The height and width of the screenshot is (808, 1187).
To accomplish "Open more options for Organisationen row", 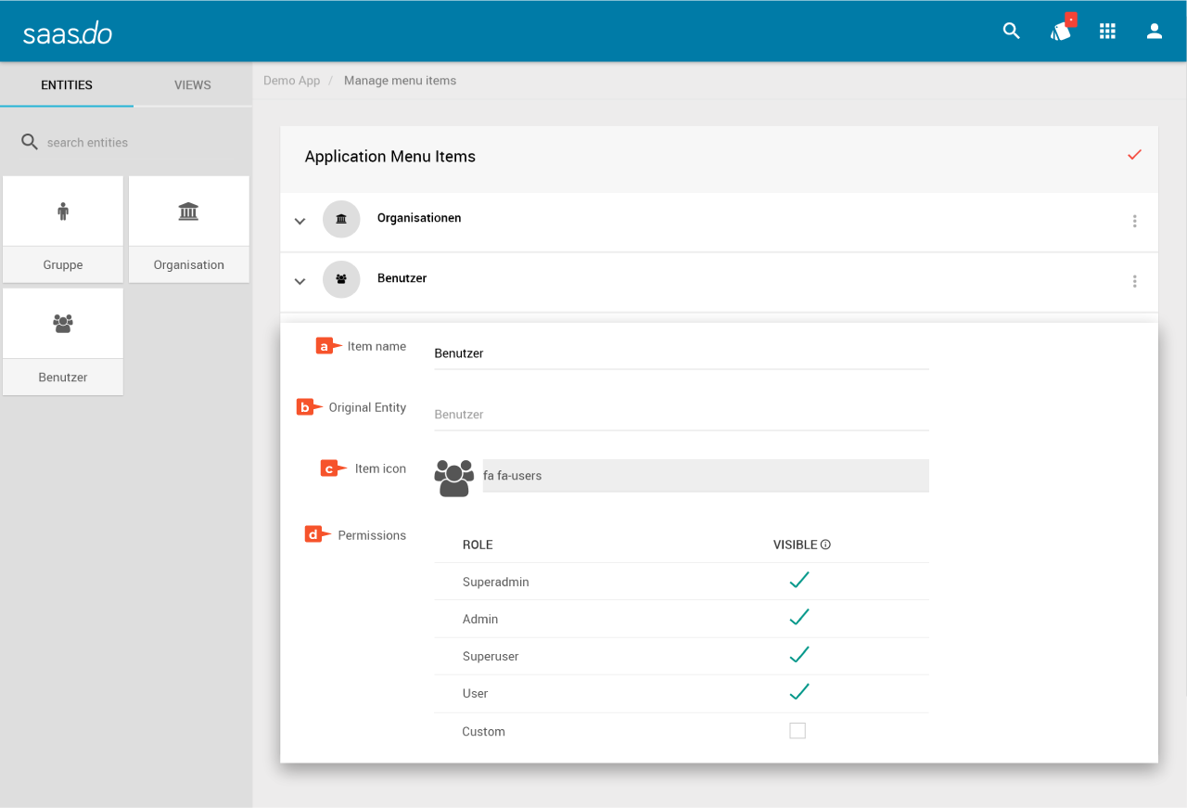I will point(1134,222).
